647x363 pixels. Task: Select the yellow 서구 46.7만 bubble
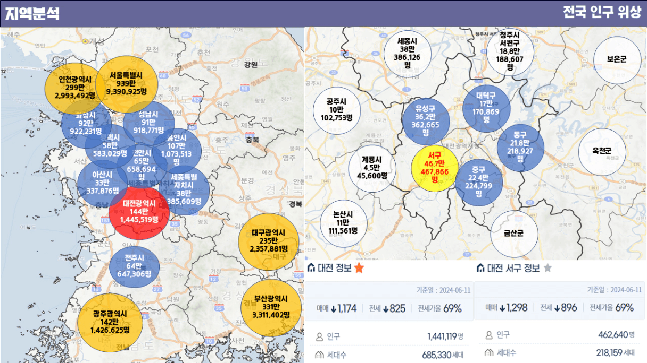435,169
